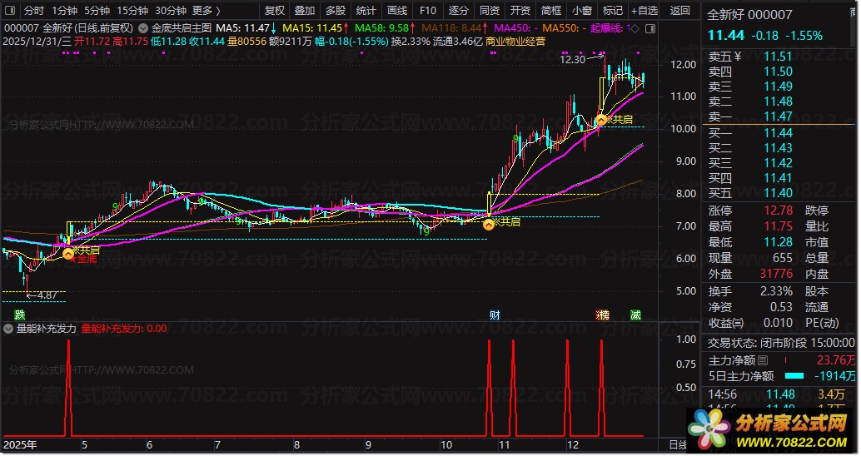Click the 量能补充发力: 0.00 value label
861x456 pixels.
click(124, 329)
